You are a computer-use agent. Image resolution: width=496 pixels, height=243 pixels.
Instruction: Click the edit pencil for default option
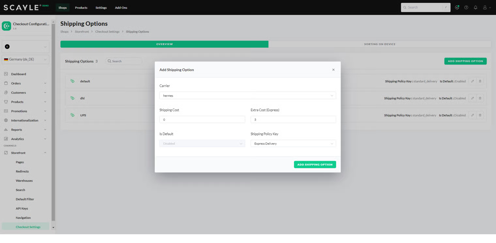pyautogui.click(x=472, y=81)
